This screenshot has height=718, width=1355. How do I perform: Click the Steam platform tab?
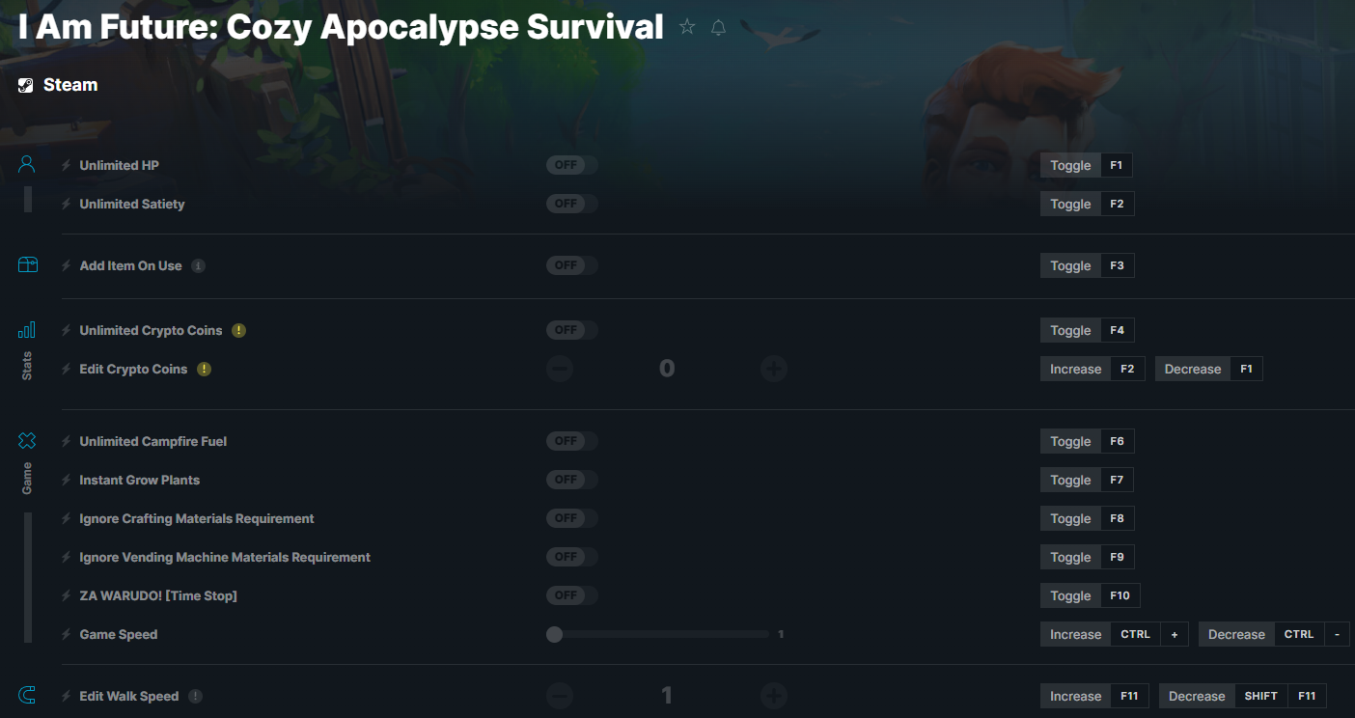[x=58, y=85]
